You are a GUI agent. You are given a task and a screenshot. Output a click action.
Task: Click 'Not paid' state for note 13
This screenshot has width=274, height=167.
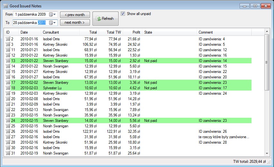(150, 61)
